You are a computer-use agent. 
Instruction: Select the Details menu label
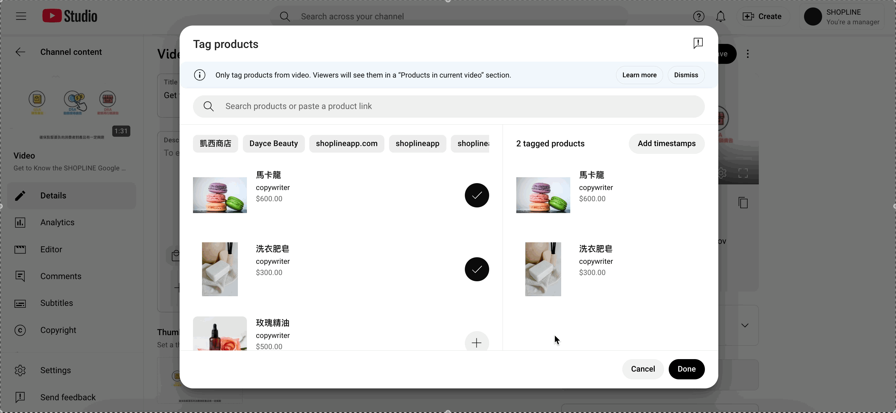tap(53, 196)
